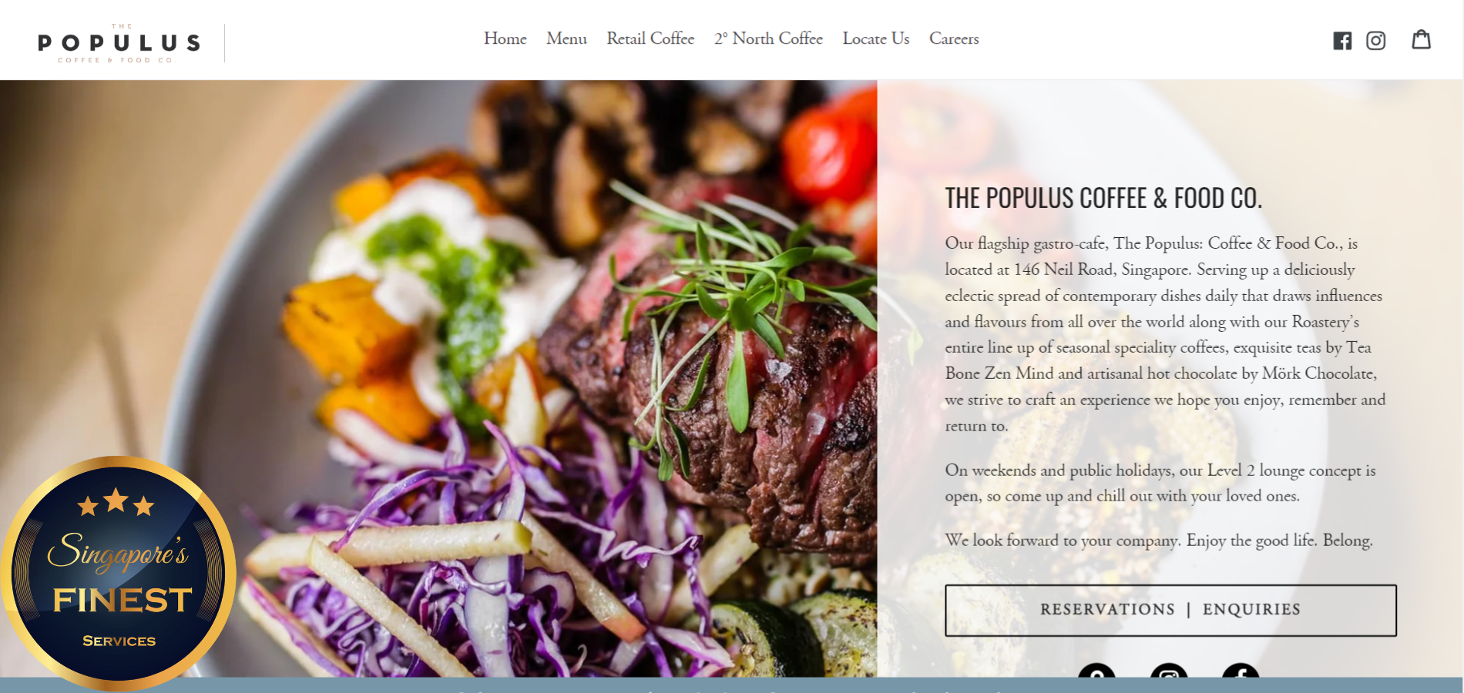Visit the Careers page
The image size is (1464, 693).
click(954, 38)
